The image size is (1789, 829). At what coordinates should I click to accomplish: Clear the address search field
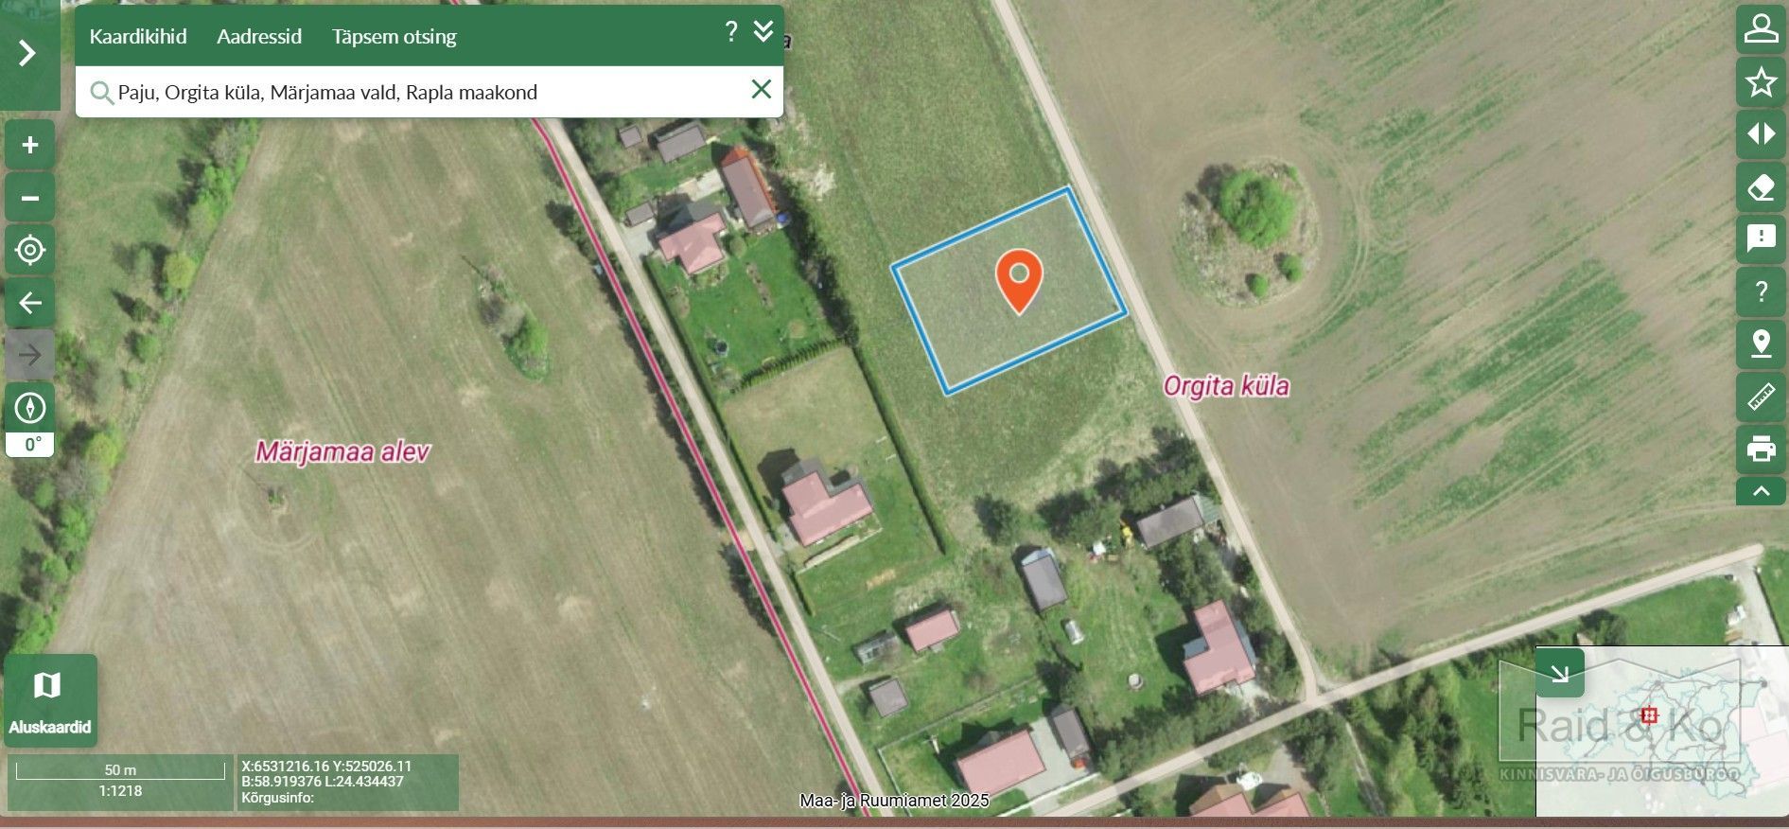pyautogui.click(x=761, y=90)
